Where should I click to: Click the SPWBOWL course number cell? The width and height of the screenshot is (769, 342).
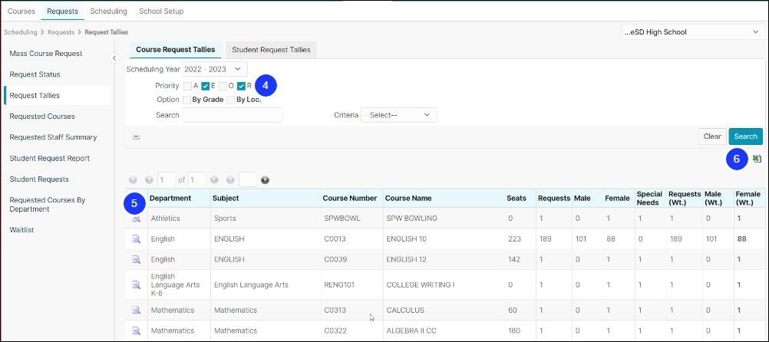[x=342, y=219]
